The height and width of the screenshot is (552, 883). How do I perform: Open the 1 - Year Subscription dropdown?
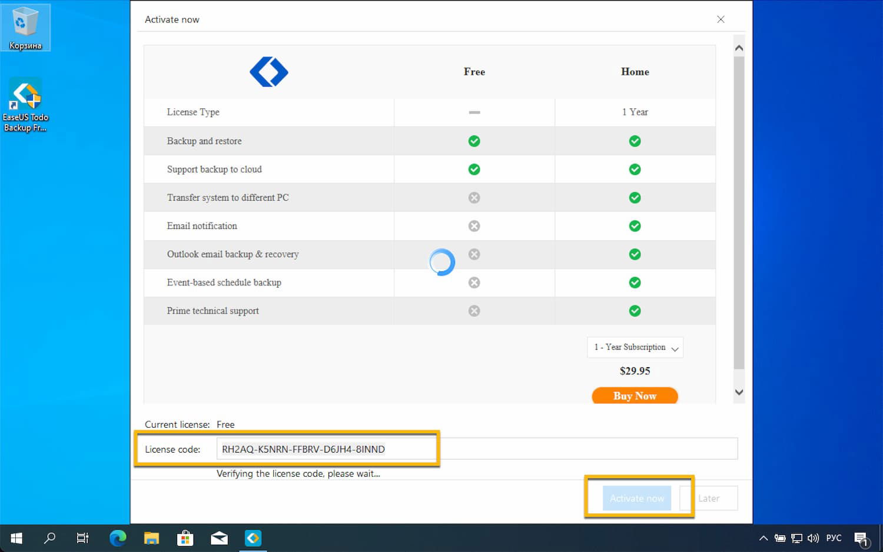pyautogui.click(x=635, y=347)
